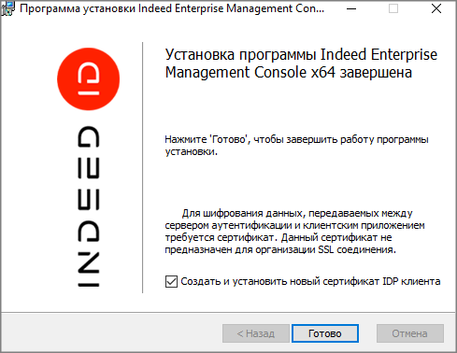Click the line 'предназначен для организации SSL соединения'
The image size is (457, 353).
[x=280, y=249]
